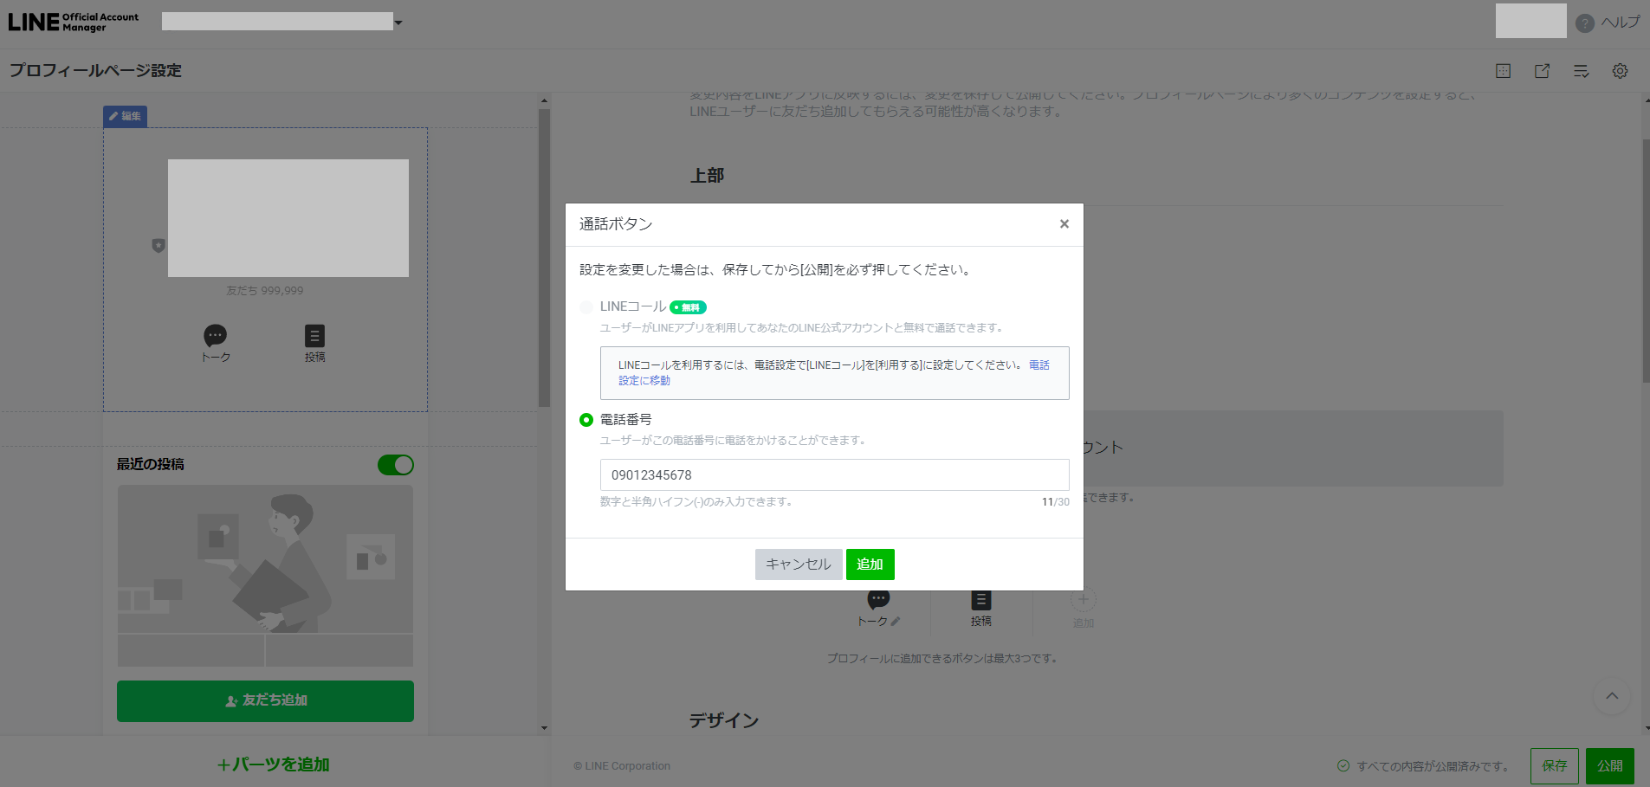Open the 電話設定に移動 link

point(834,373)
